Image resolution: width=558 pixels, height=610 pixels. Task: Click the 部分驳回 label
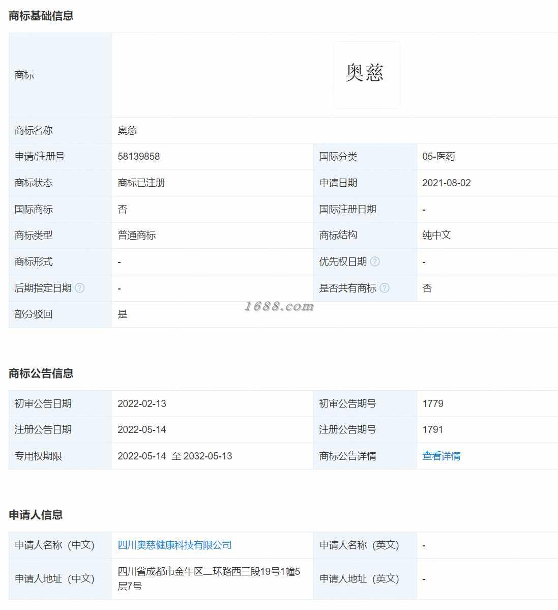[34, 314]
